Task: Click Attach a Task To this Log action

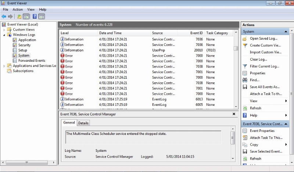Action: (266, 94)
